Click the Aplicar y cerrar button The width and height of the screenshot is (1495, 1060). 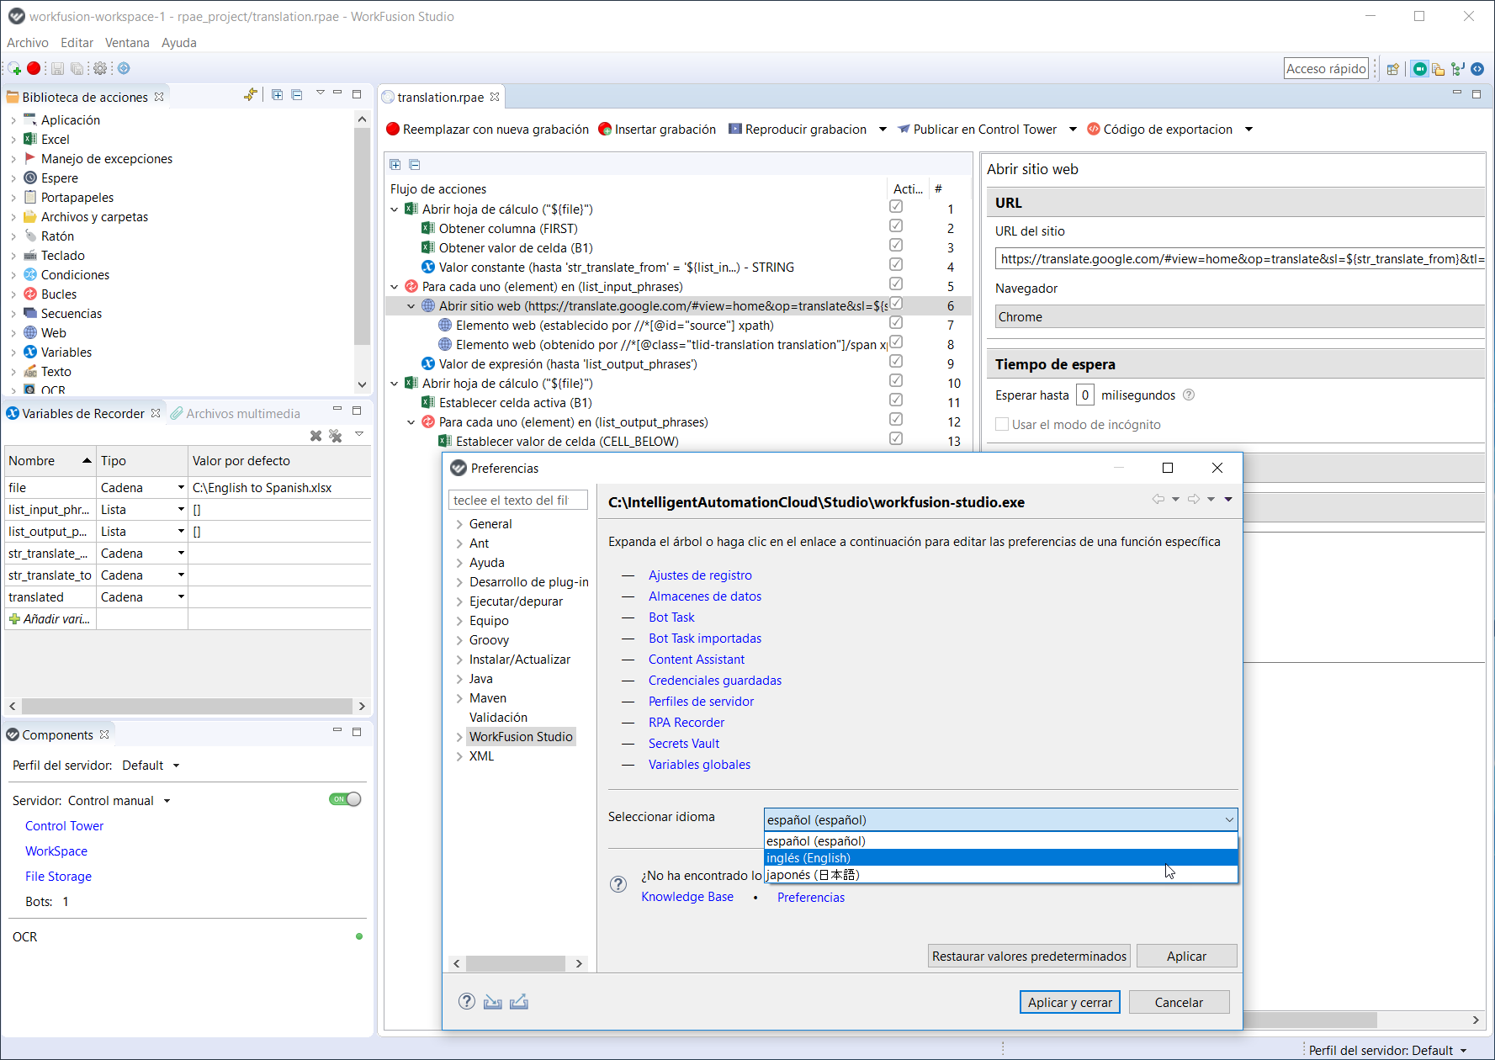1070,1002
